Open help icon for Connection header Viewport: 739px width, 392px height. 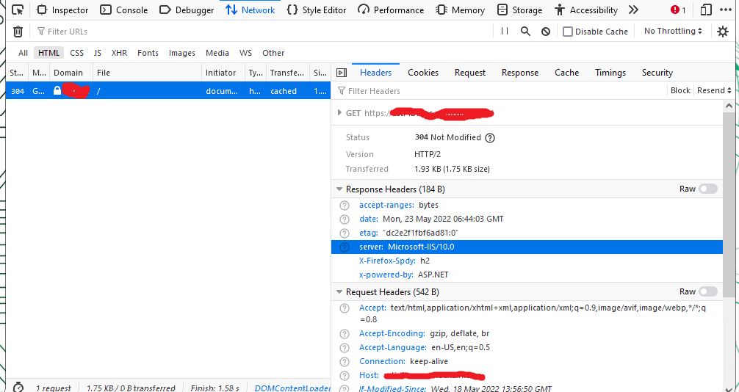[345, 362]
